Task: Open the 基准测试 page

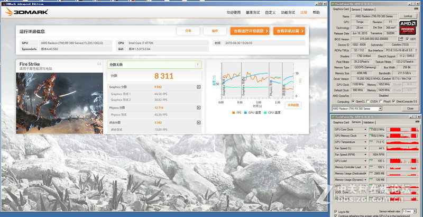Action: [253, 12]
